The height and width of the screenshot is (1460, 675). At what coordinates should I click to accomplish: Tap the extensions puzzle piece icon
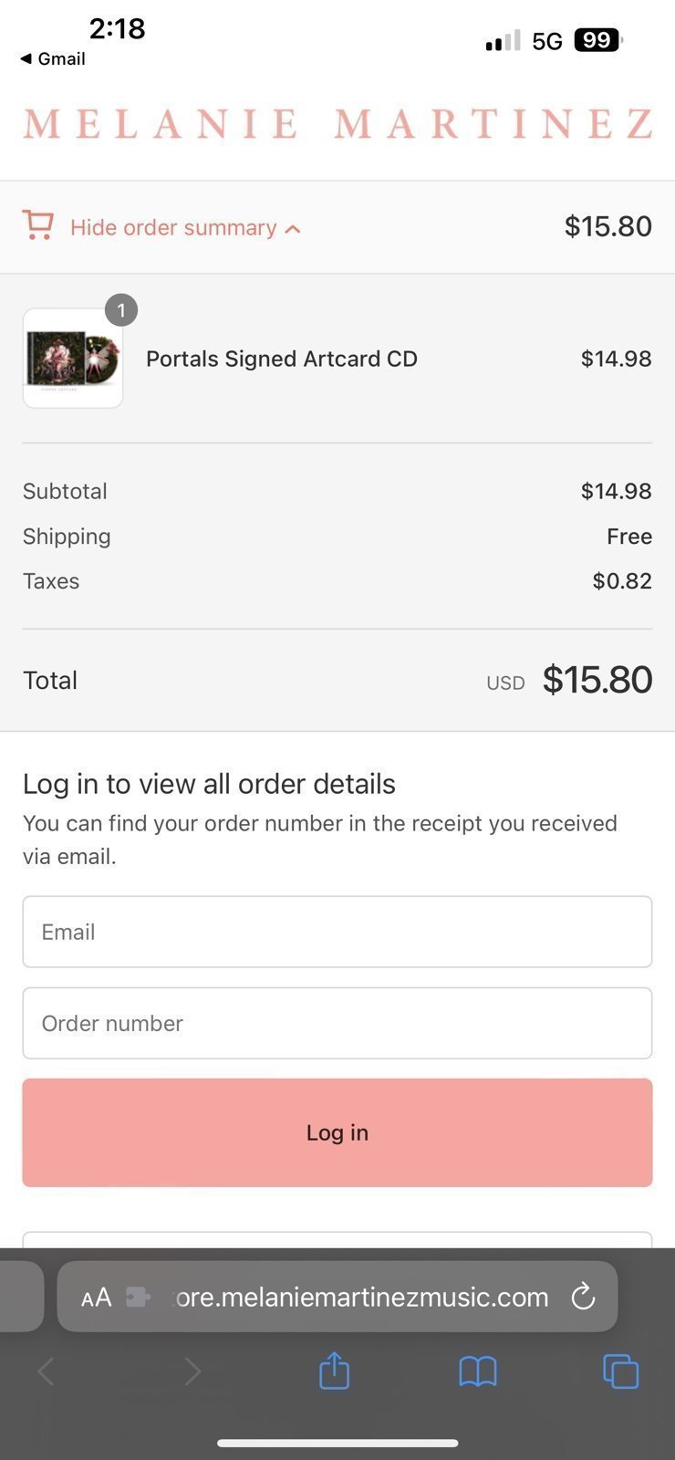click(138, 1297)
